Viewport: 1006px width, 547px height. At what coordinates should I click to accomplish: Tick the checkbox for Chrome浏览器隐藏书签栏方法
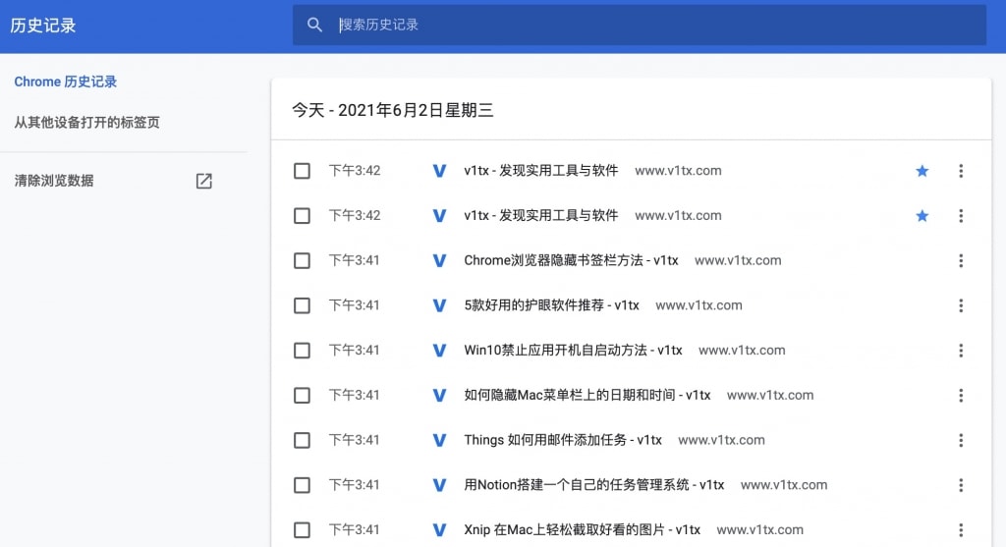[x=302, y=260]
